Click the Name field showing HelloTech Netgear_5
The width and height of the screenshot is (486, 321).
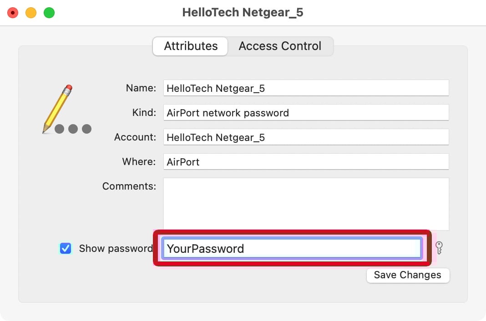coord(306,88)
